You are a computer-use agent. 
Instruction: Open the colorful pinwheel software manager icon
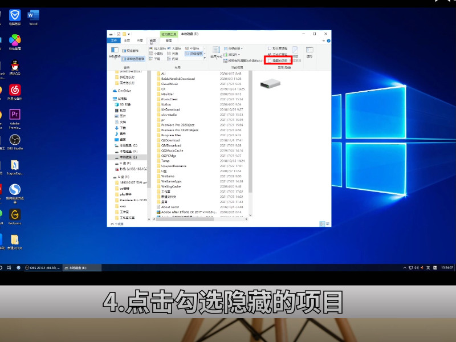(15, 42)
